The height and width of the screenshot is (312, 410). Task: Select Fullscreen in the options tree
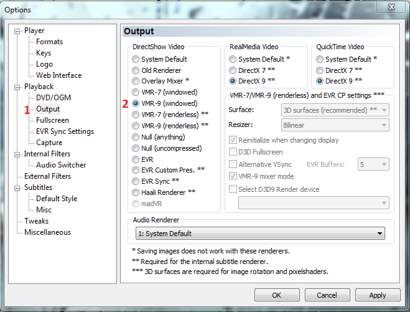tap(52, 120)
